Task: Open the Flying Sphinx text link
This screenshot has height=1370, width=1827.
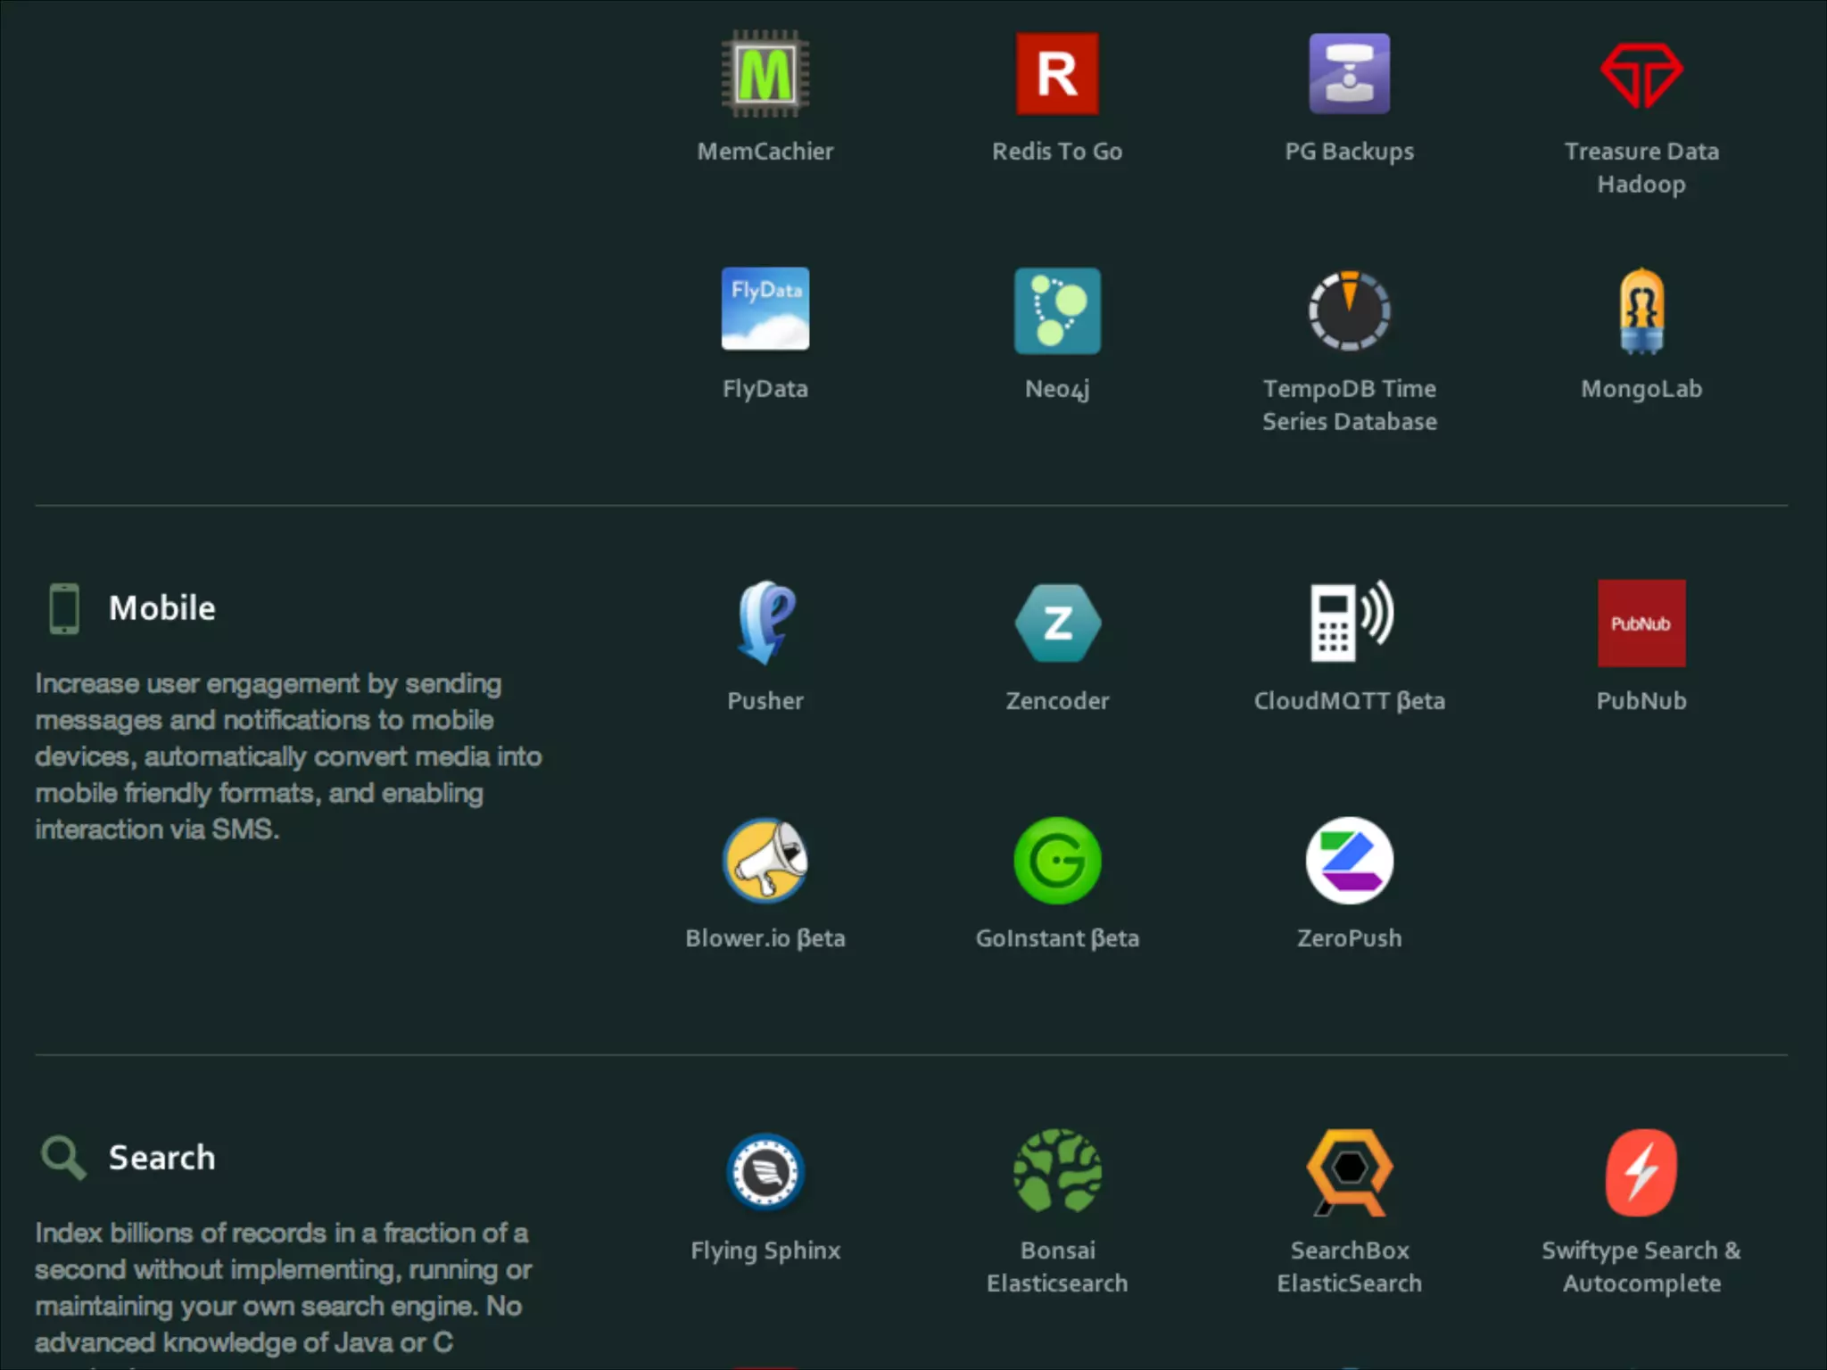Action: pyautogui.click(x=765, y=1250)
